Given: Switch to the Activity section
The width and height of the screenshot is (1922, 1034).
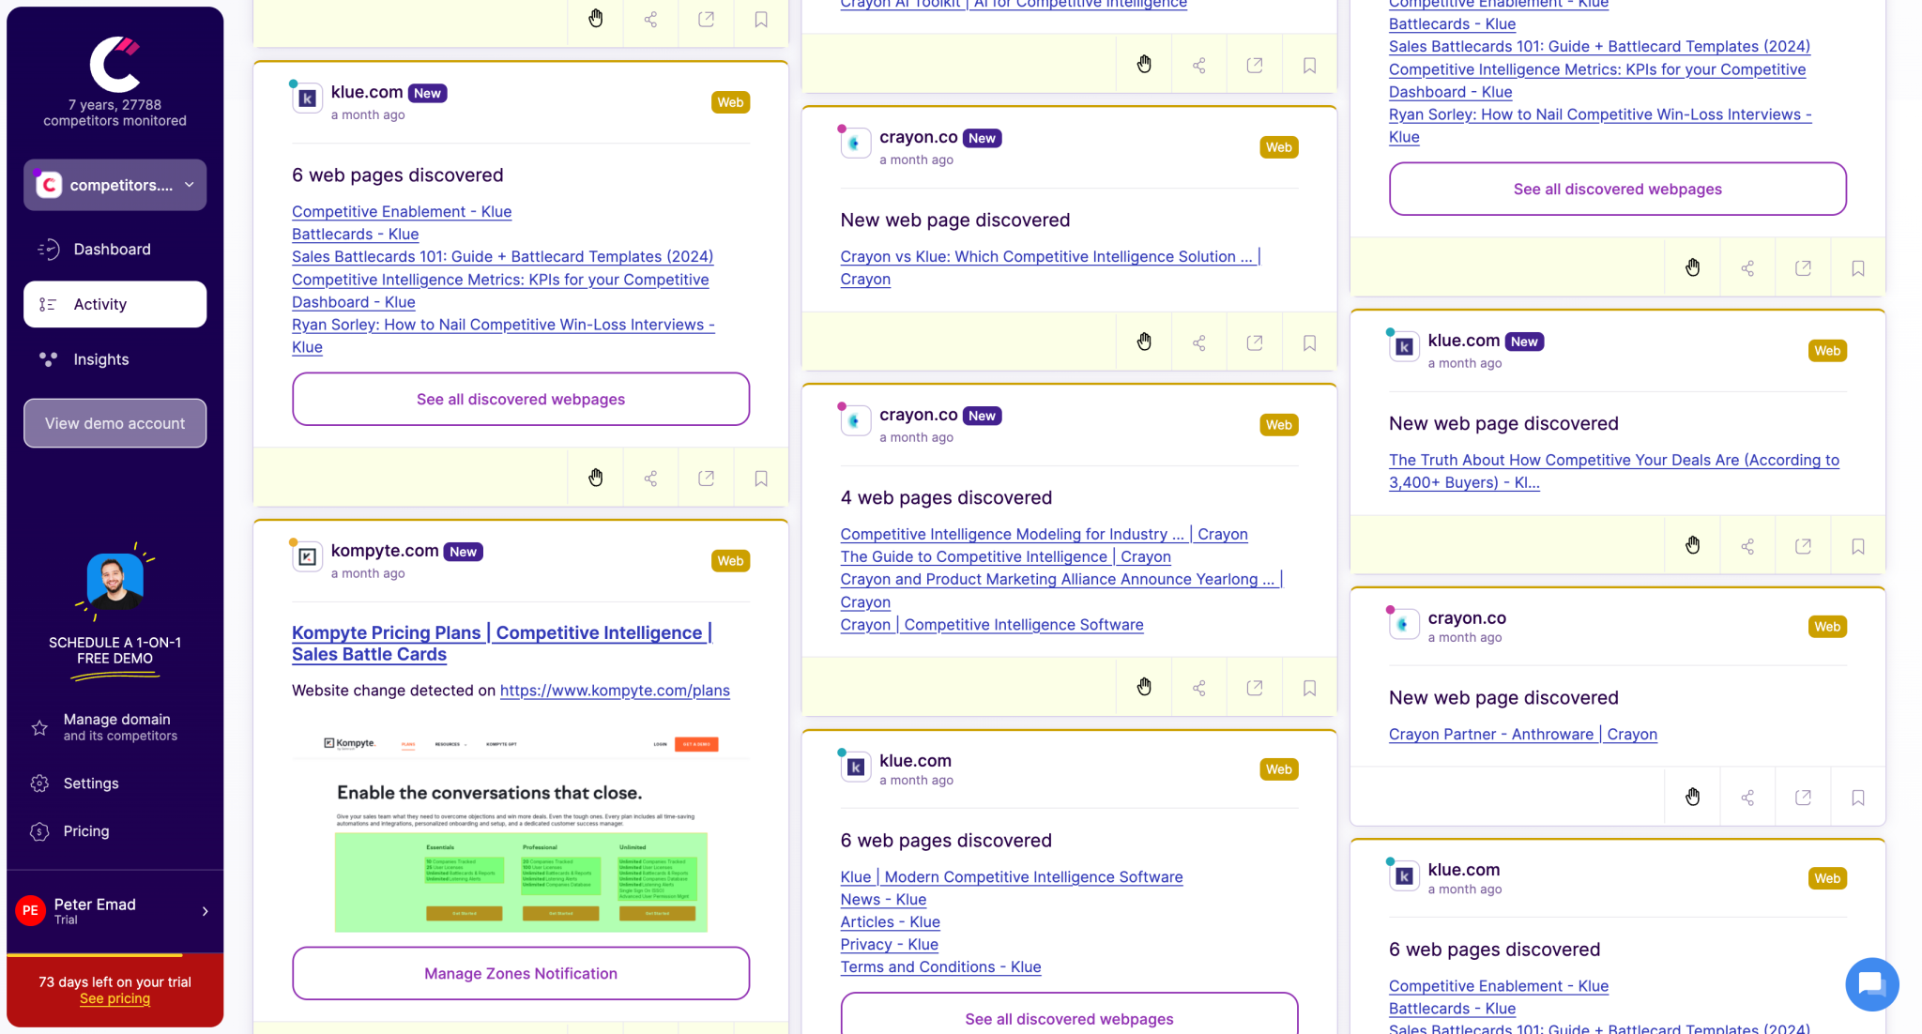Looking at the screenshot, I should pyautogui.click(x=114, y=304).
